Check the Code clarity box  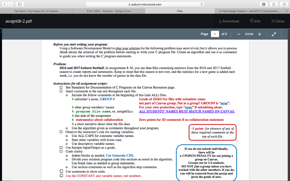point(61,151)
